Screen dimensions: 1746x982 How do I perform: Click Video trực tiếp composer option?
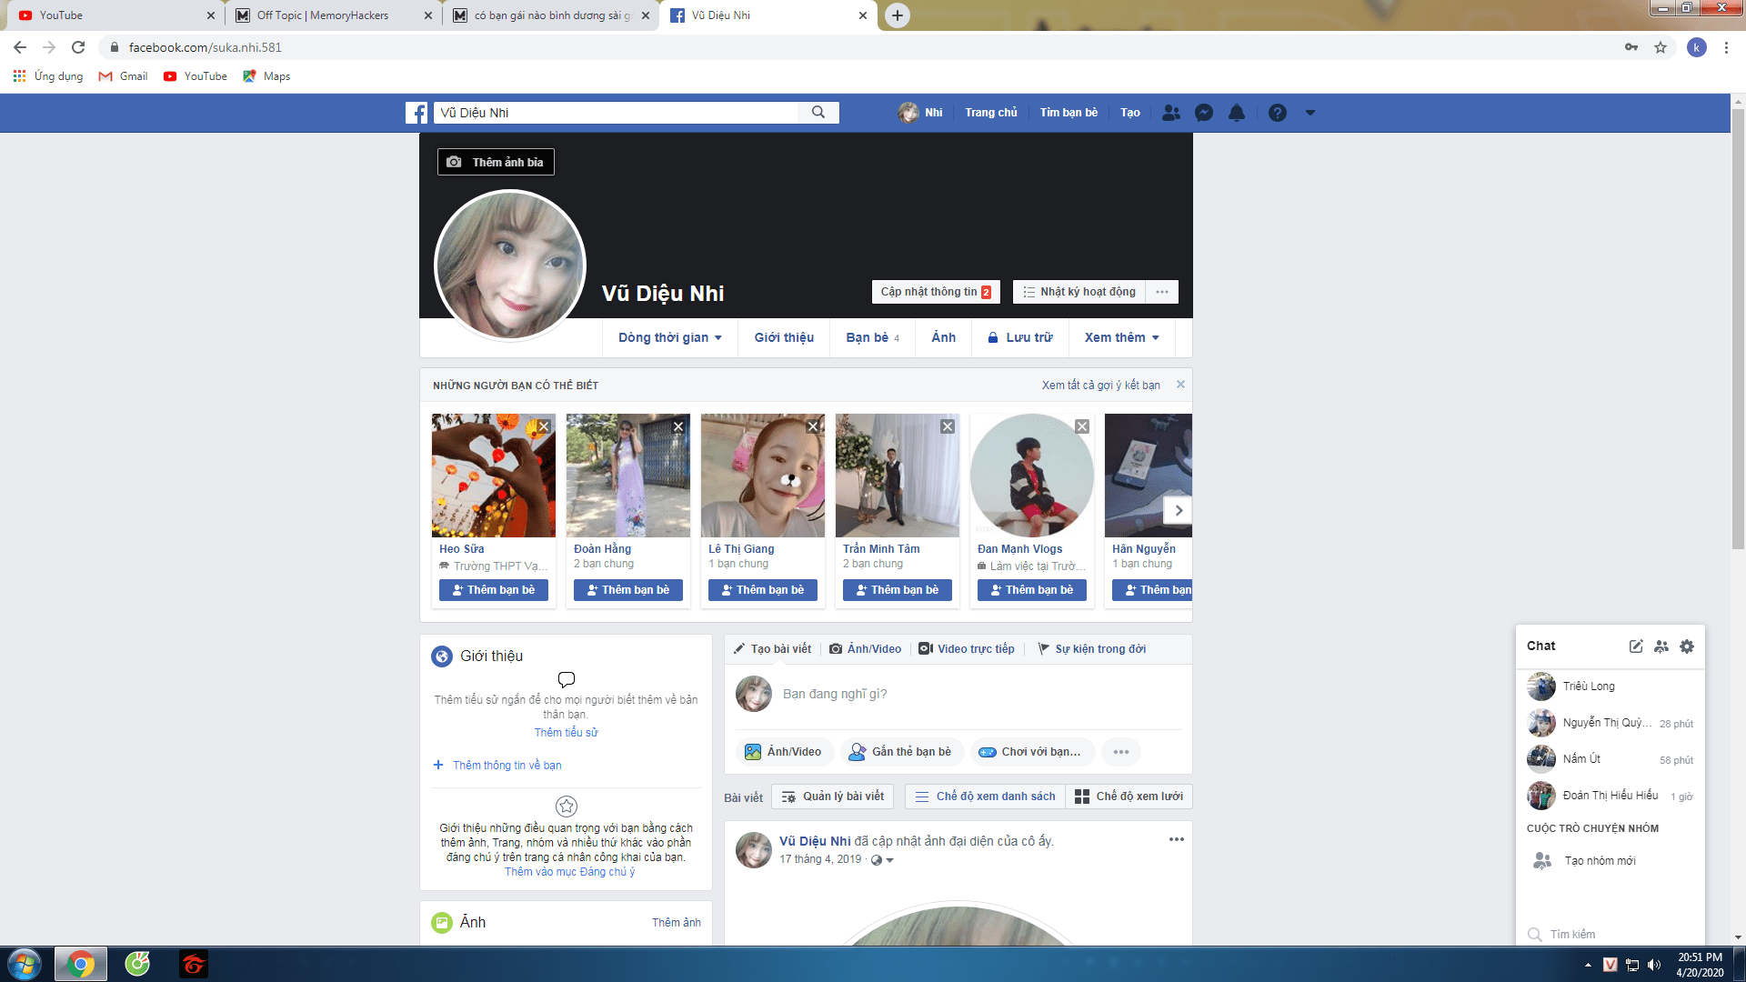click(967, 649)
